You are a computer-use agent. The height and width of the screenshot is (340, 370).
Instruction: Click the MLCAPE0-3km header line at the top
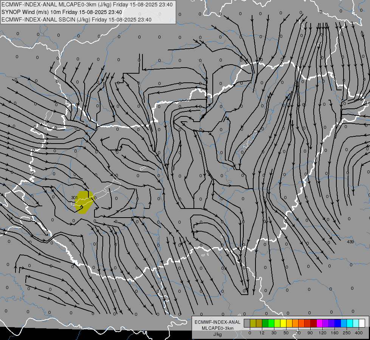pos(87,5)
